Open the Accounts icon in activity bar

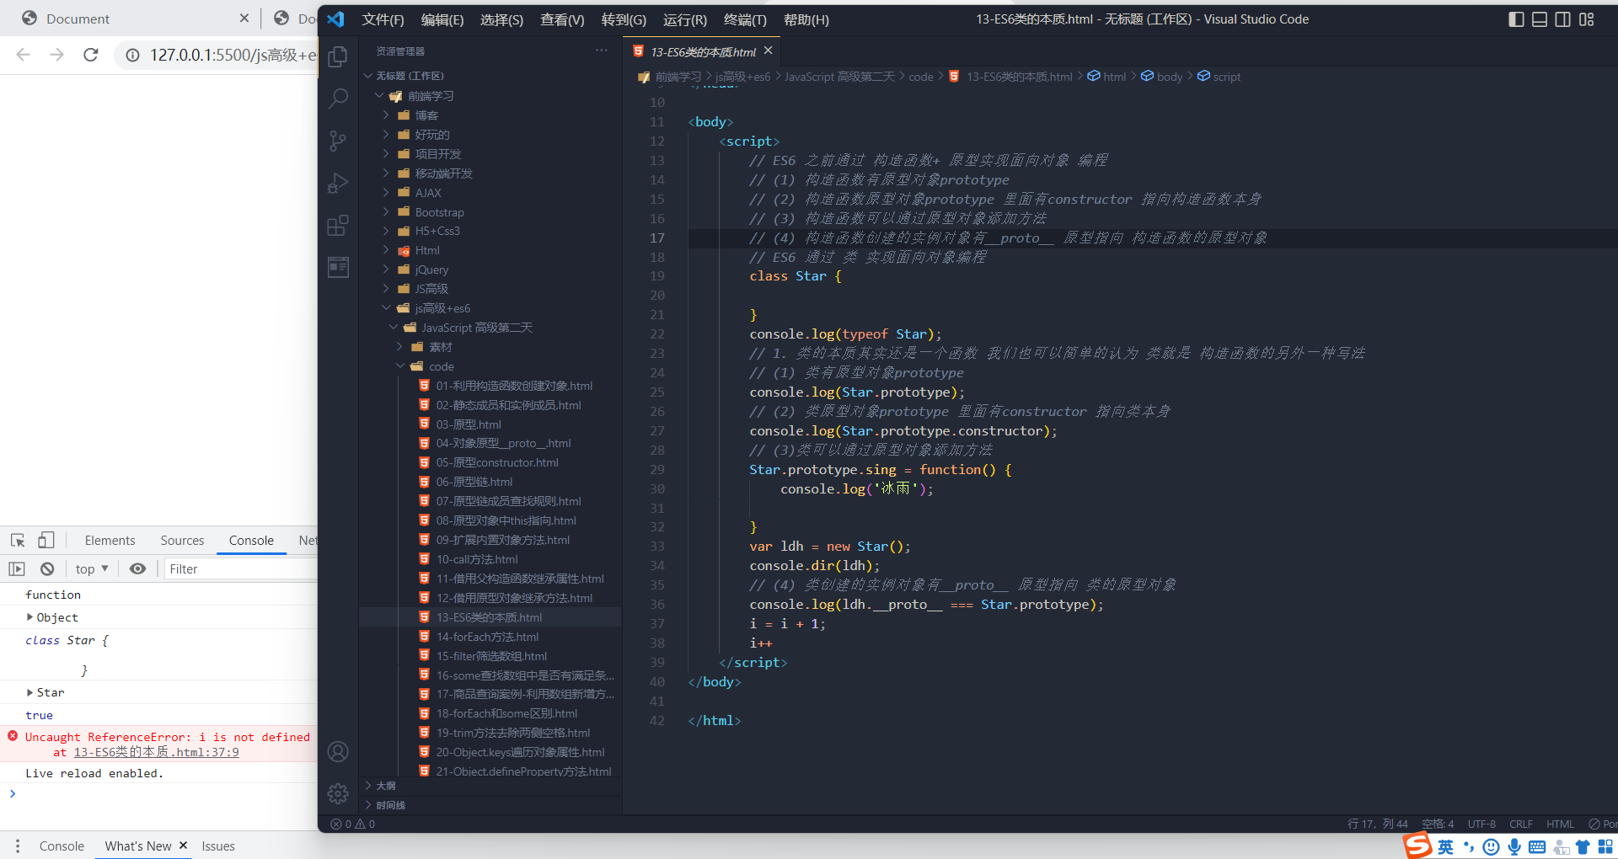coord(338,751)
